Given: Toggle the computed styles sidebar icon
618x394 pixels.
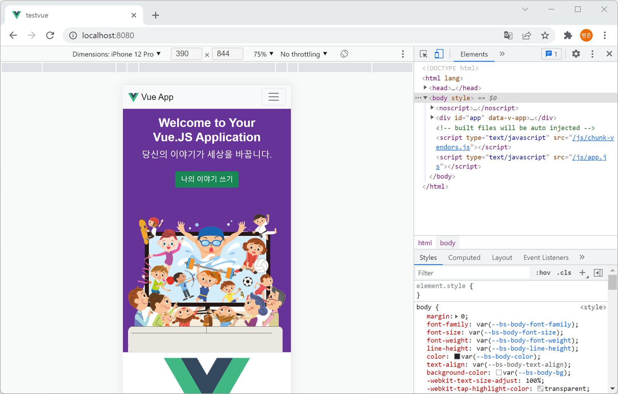Looking at the screenshot, I should pyautogui.click(x=598, y=273).
